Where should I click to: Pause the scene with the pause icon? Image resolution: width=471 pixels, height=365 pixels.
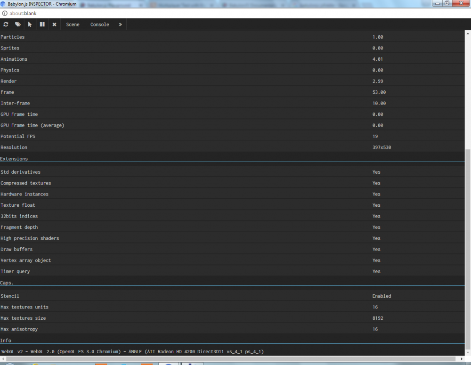(x=42, y=24)
